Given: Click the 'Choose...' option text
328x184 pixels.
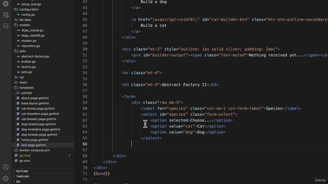Looking at the screenshot, I should 200,121.
